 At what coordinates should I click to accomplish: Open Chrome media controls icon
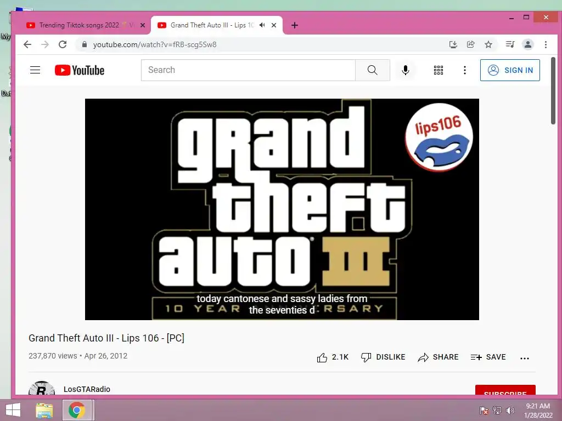click(x=510, y=44)
